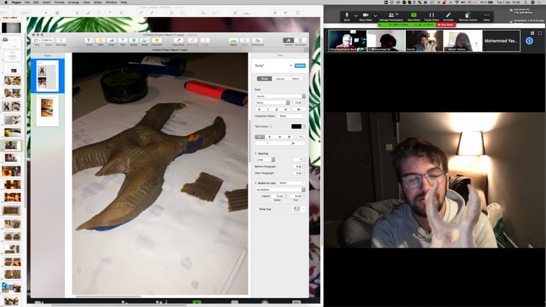Open Character Styles None dropdown

coord(292,116)
